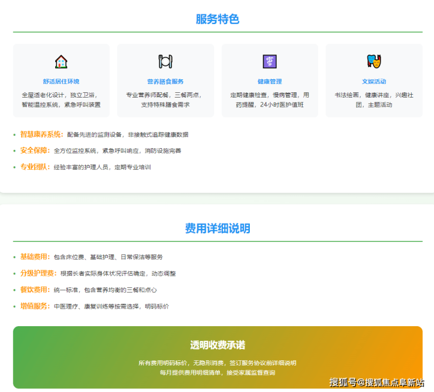Select the 安全保障 list item label
The width and height of the screenshot is (434, 392).
pyautogui.click(x=35, y=150)
